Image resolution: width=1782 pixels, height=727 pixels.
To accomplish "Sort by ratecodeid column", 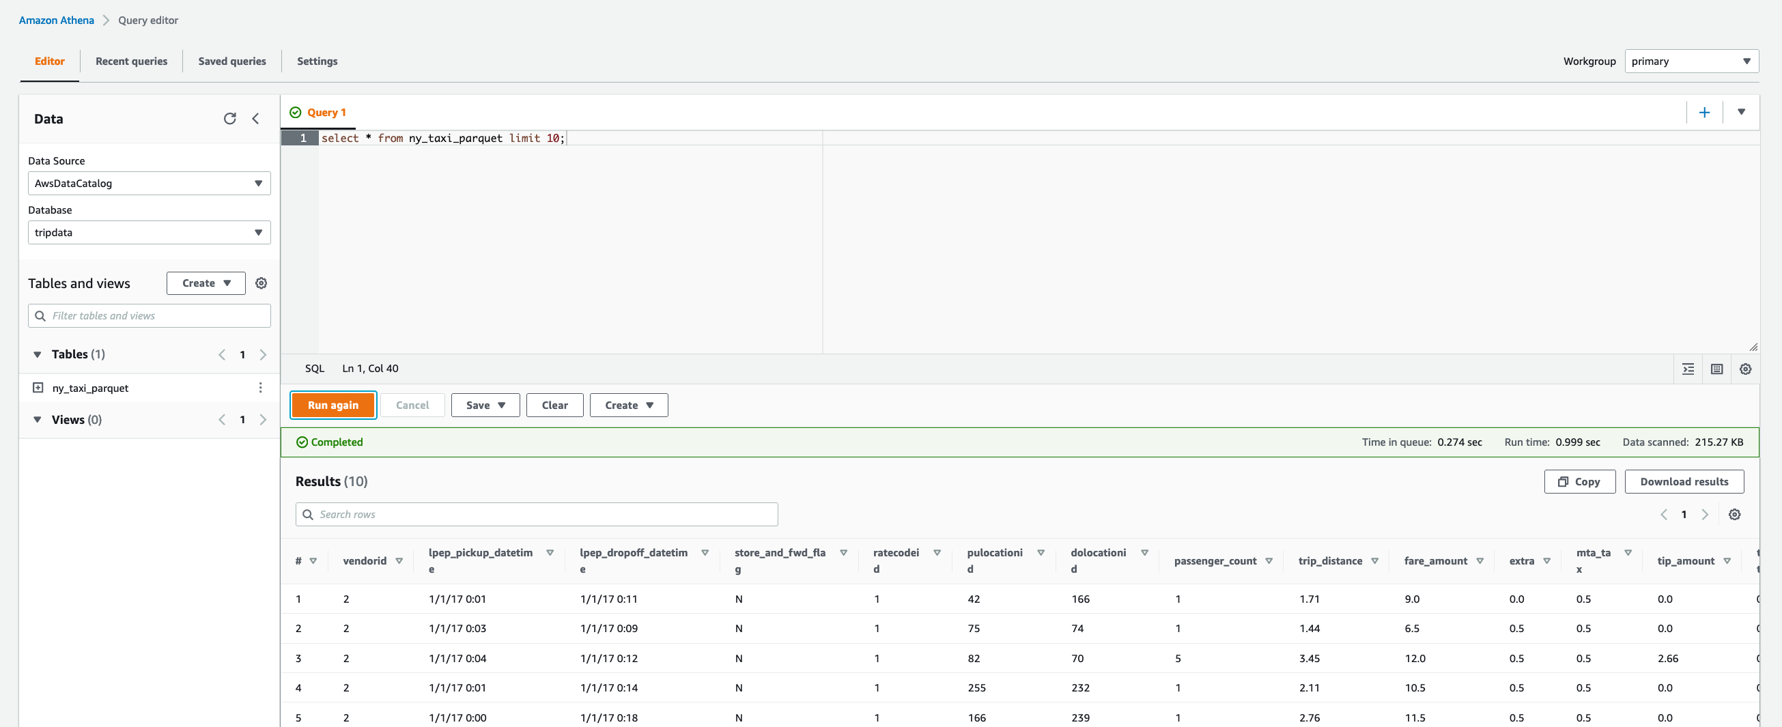I will pos(937,552).
